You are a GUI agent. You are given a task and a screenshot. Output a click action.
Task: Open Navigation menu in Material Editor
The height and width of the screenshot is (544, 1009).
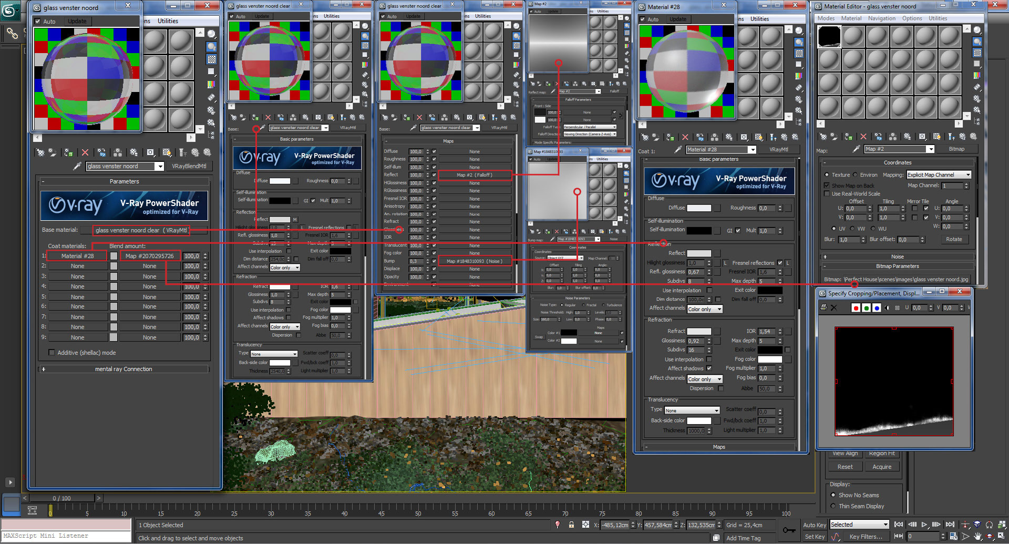(882, 18)
